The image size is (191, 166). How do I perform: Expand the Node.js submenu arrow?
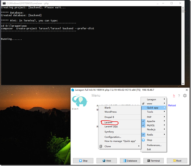[164, 129]
